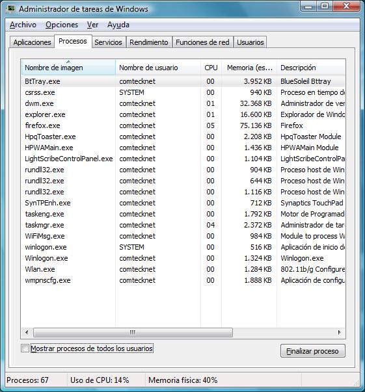365x392 pixels.
Task: Select Winlogon.exe owned by comtecknet
Action: 183,258
